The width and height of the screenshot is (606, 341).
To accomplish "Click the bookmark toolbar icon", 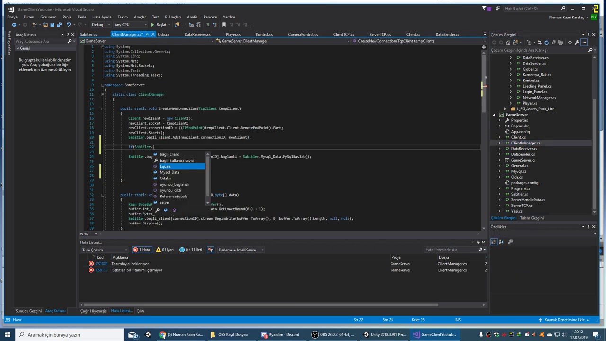I will coord(224,25).
